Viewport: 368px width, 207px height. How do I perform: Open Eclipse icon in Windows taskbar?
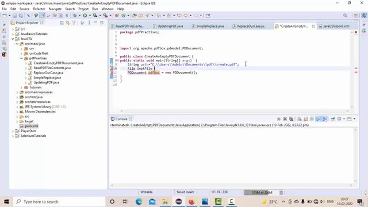pyautogui.click(x=179, y=202)
